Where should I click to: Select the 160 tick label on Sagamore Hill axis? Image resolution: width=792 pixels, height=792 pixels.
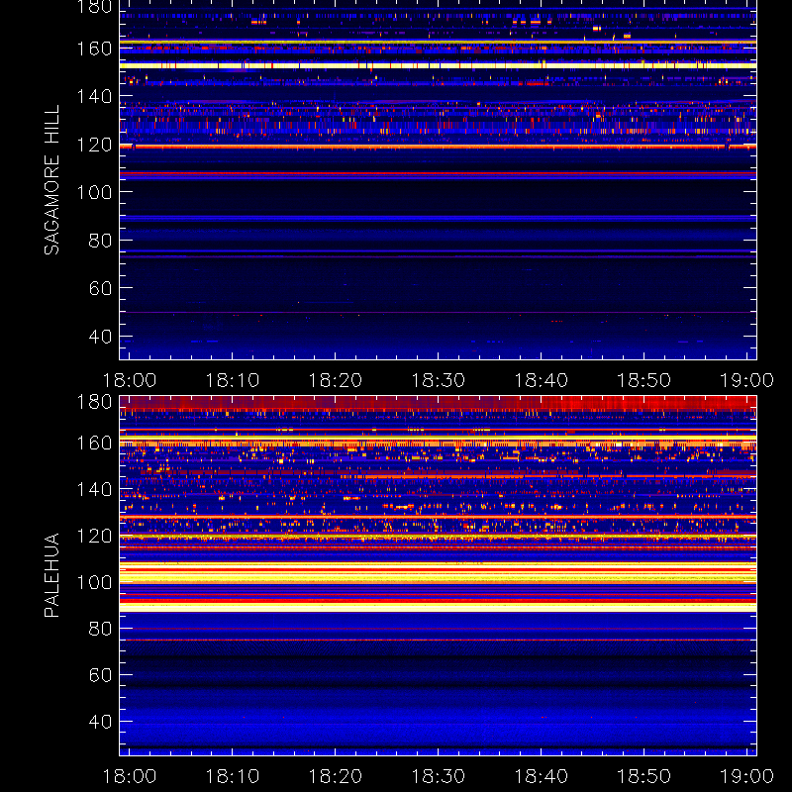pyautogui.click(x=94, y=49)
